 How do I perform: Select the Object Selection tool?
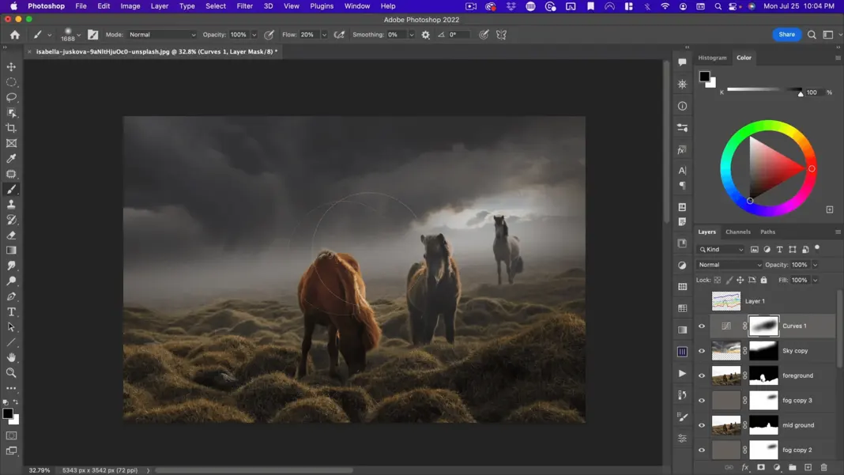click(x=11, y=112)
